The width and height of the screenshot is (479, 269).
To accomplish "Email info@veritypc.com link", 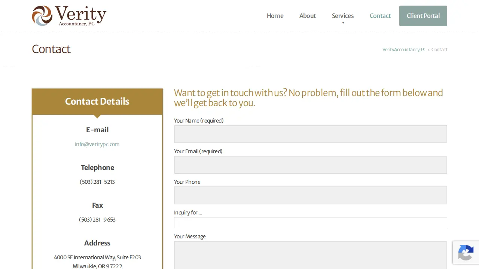I will [x=97, y=144].
